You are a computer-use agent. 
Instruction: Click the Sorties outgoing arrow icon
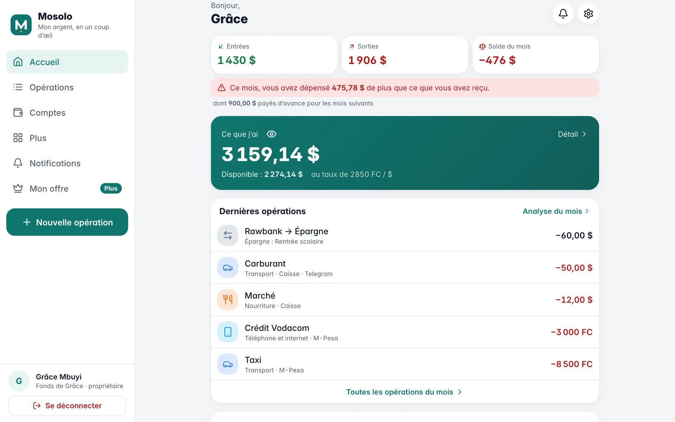352,46
